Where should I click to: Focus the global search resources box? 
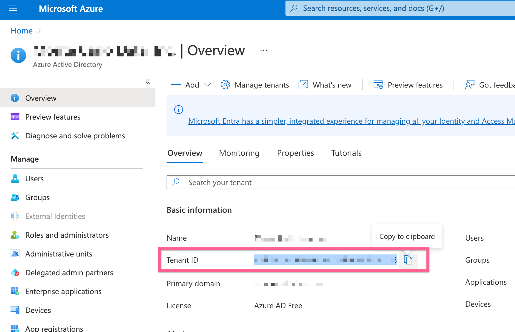[400, 8]
